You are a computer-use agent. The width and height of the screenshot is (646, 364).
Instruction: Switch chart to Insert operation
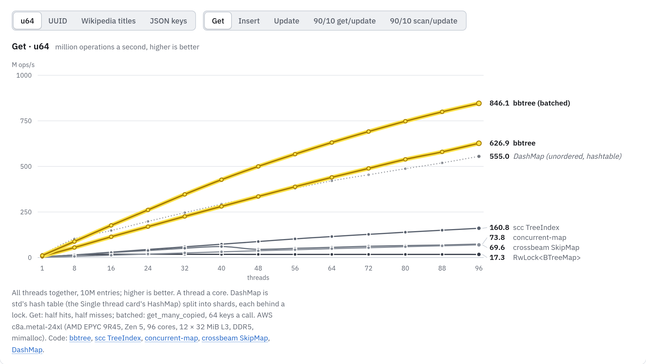point(249,21)
